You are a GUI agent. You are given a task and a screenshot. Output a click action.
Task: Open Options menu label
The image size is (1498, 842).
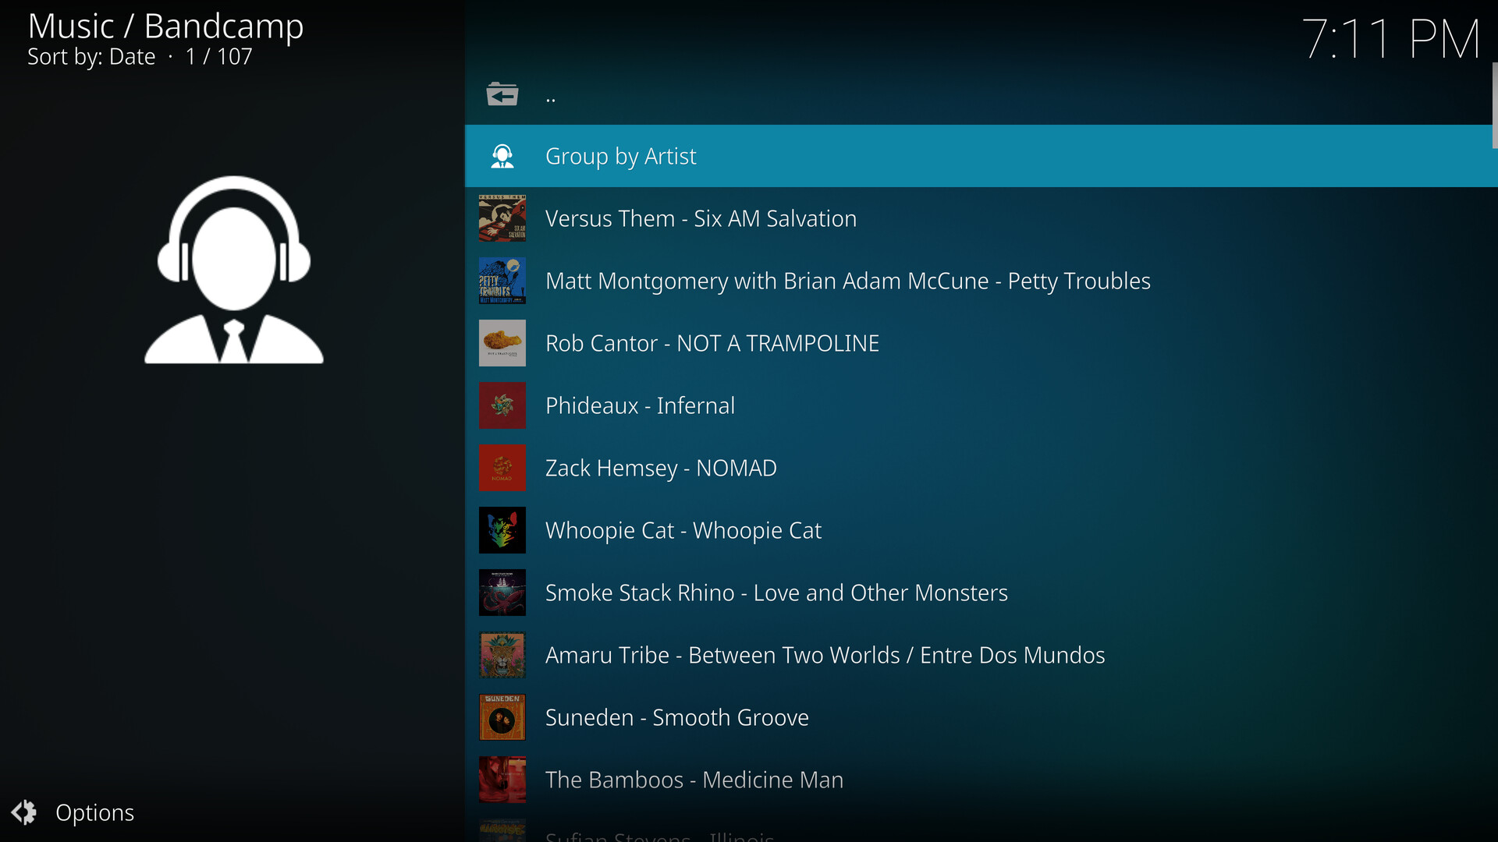coord(94,812)
